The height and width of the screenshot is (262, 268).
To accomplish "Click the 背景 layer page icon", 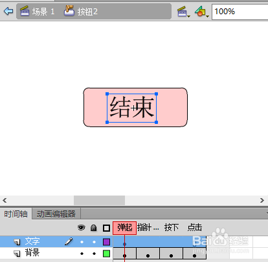I will pyautogui.click(x=17, y=254).
